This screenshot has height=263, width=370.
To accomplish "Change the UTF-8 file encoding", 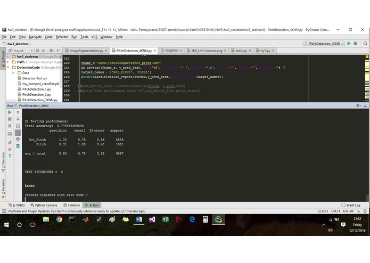I will pyautogui.click(x=348, y=211).
